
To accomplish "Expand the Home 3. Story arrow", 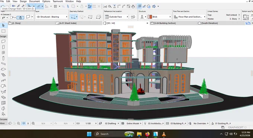I will point(239,19).
